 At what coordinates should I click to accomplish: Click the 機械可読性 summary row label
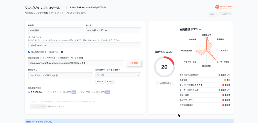pyautogui.click(x=184, y=95)
